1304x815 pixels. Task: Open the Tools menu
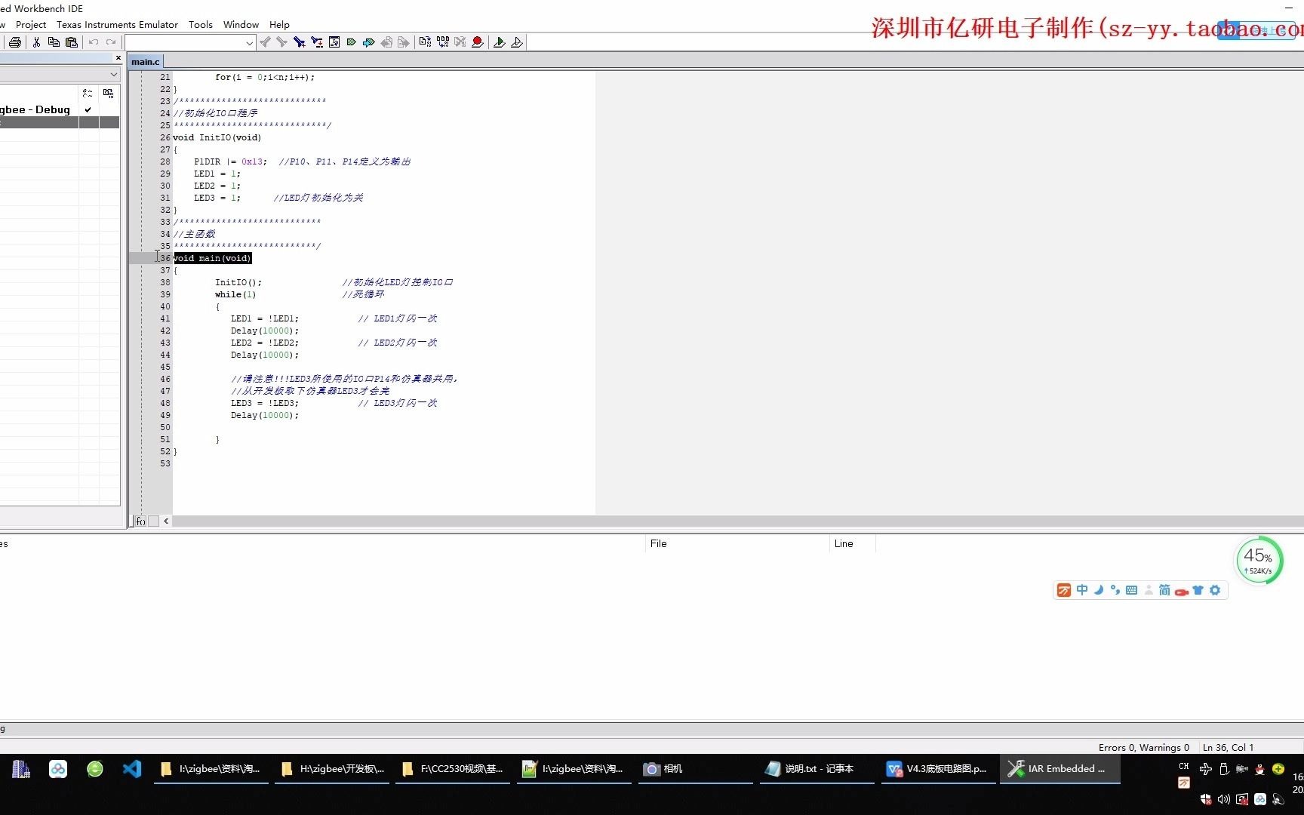(x=201, y=24)
